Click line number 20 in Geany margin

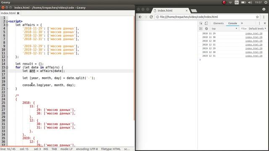3,85
